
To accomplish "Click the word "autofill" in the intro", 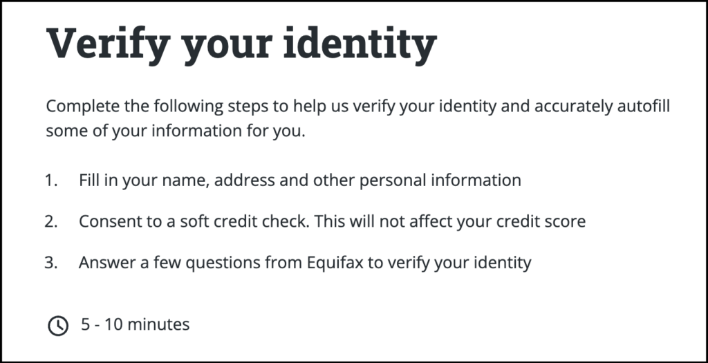I will (x=642, y=107).
